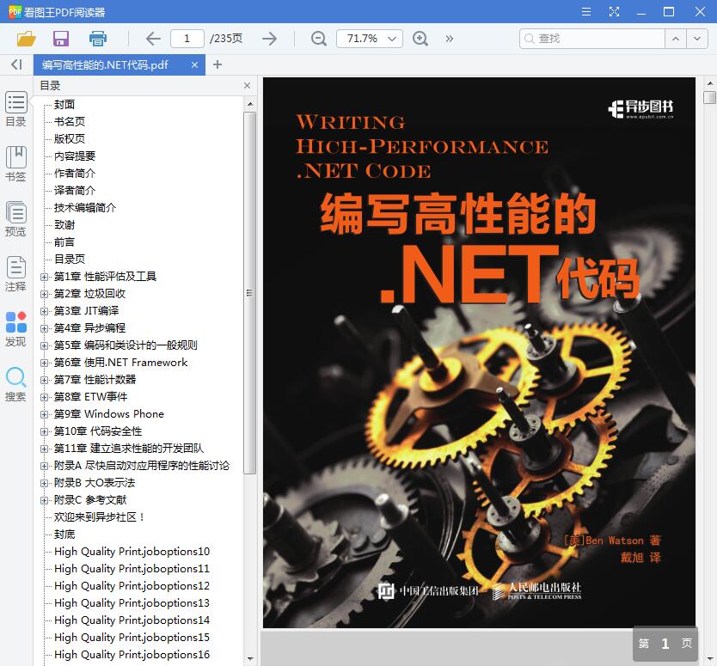The width and height of the screenshot is (717, 666).
Task: Print the PDF using the printer icon
Action: [x=97, y=39]
